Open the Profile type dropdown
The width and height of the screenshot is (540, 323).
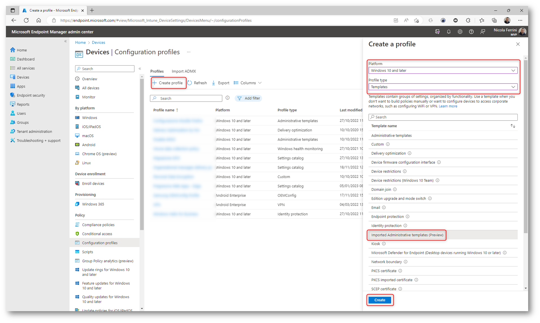click(443, 87)
